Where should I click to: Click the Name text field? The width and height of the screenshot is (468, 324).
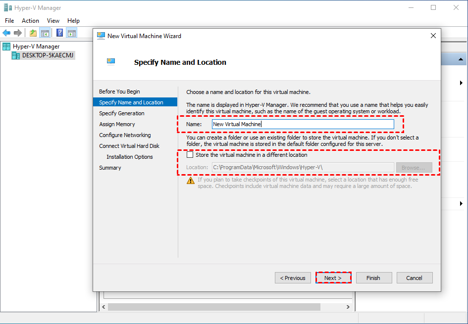click(x=303, y=124)
